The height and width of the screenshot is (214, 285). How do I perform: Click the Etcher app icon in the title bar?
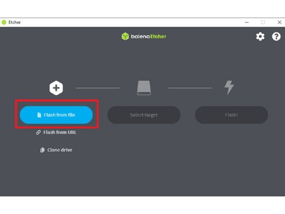4,22
